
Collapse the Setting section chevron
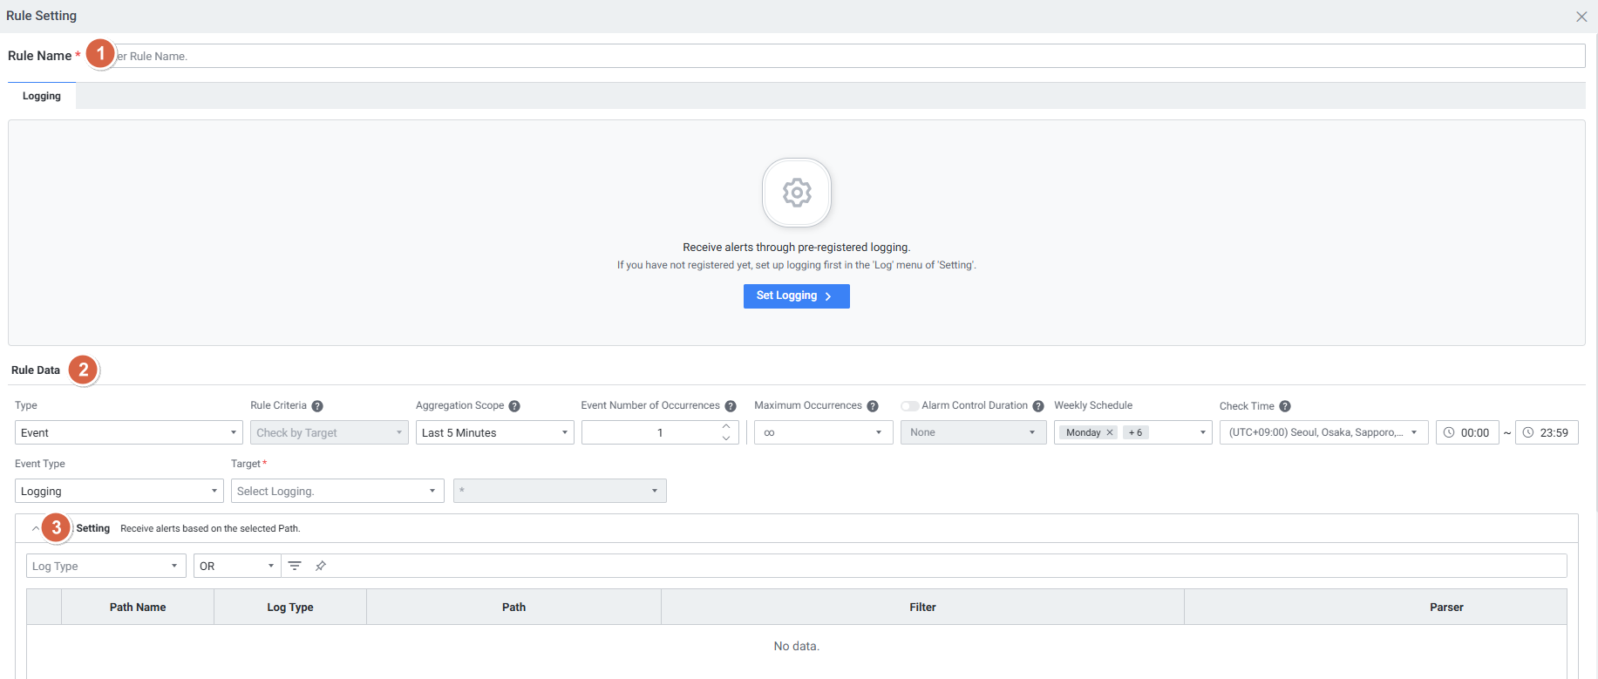point(36,528)
